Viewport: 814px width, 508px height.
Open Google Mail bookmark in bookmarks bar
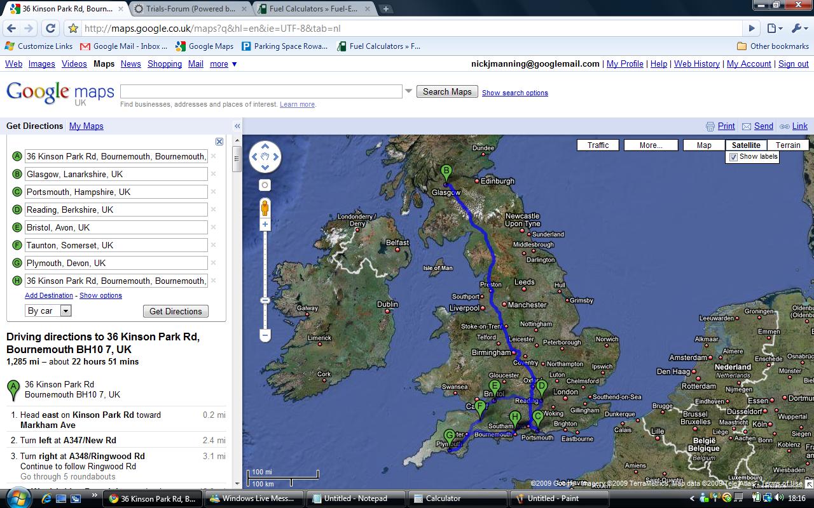tap(124, 46)
